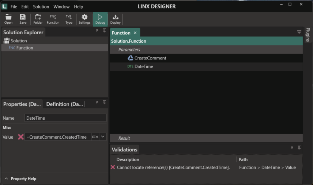
Task: Close the Linx Designer window
Action: point(301,4)
